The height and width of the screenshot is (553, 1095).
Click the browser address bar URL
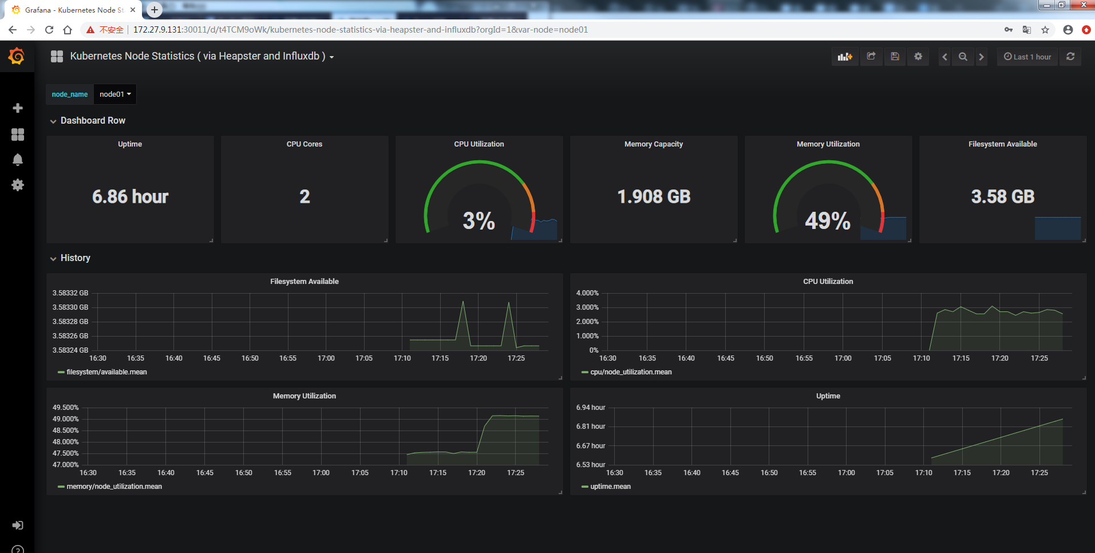[361, 30]
